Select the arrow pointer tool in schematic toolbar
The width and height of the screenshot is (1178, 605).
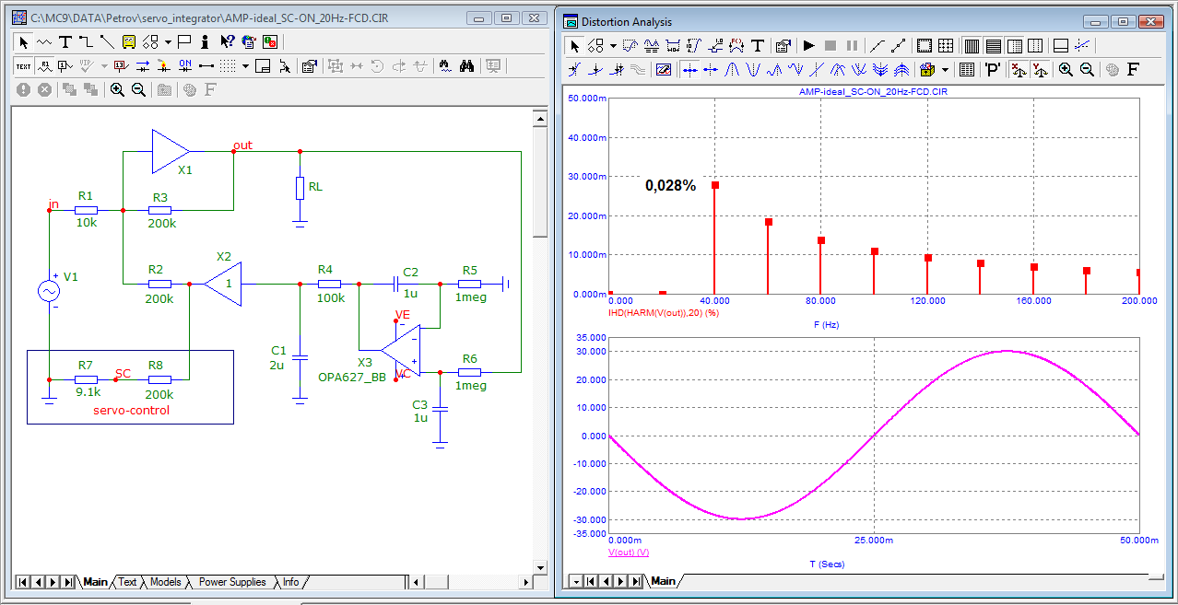click(24, 42)
